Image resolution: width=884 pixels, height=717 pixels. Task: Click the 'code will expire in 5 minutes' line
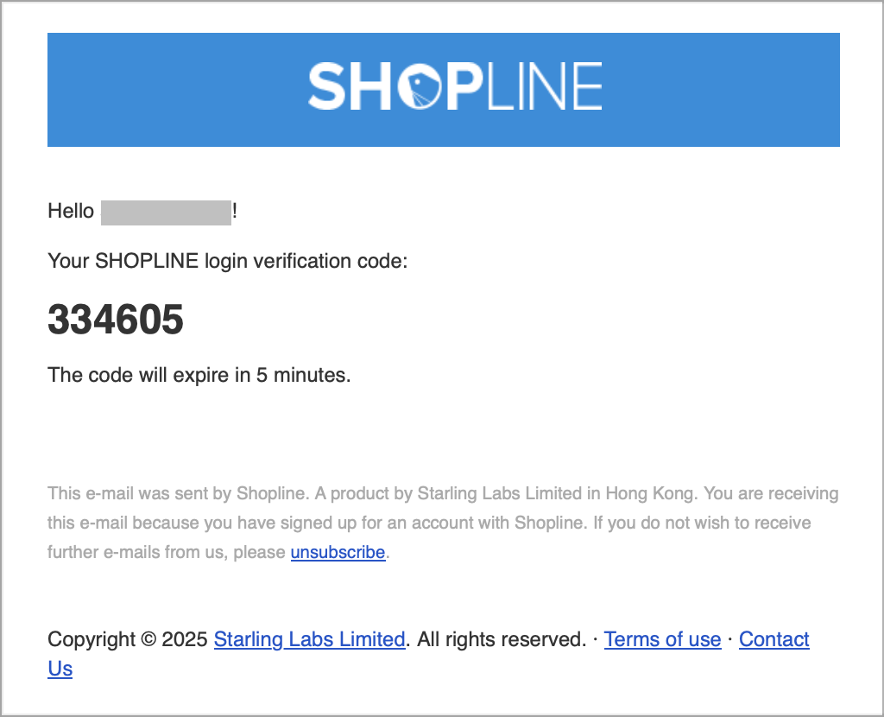(x=199, y=375)
